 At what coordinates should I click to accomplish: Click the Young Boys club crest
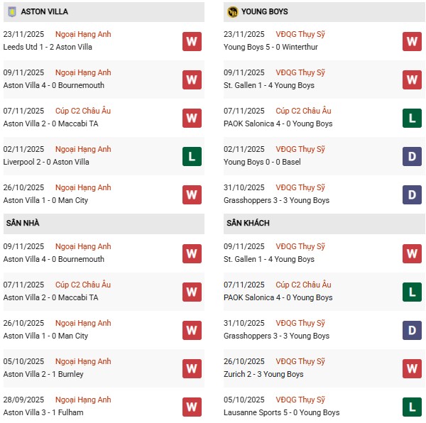coord(232,12)
